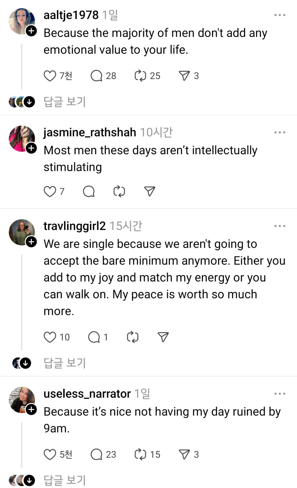Share travlinggirl2's comment via send icon
Image resolution: width=297 pixels, height=488 pixels.
(x=163, y=337)
